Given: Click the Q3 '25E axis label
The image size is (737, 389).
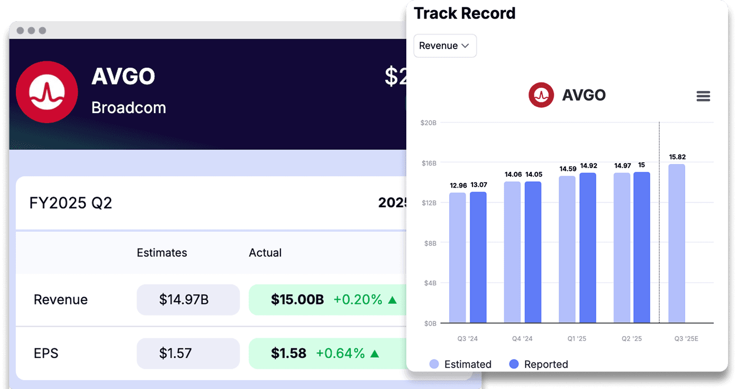Looking at the screenshot, I should pos(686,338).
